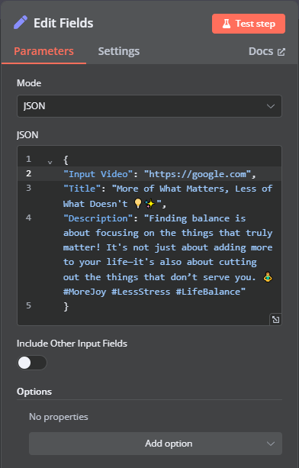Click the flask icon on Test step
Viewport: 299px width, 468px height.
click(x=227, y=24)
